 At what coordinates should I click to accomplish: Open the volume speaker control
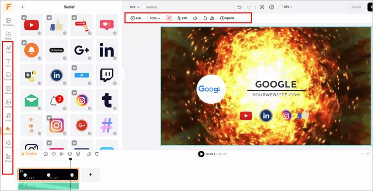pos(195,18)
